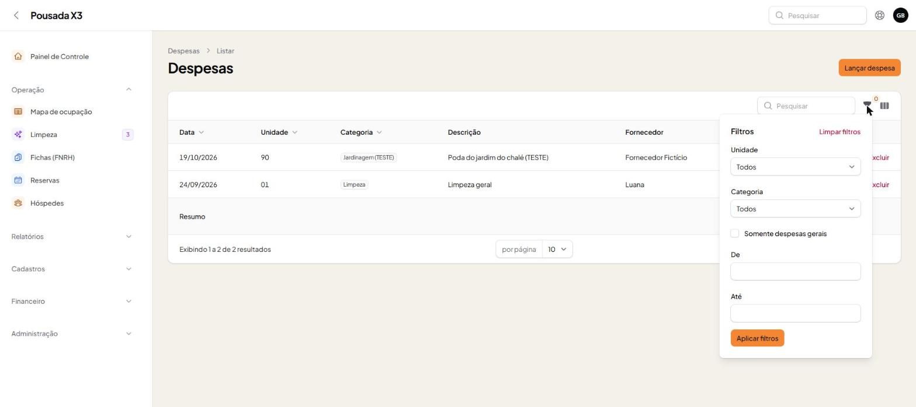
Task: Change the per page count dropdown
Action: [x=557, y=249]
